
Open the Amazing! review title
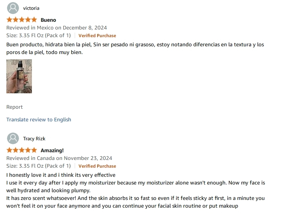click(x=52, y=150)
